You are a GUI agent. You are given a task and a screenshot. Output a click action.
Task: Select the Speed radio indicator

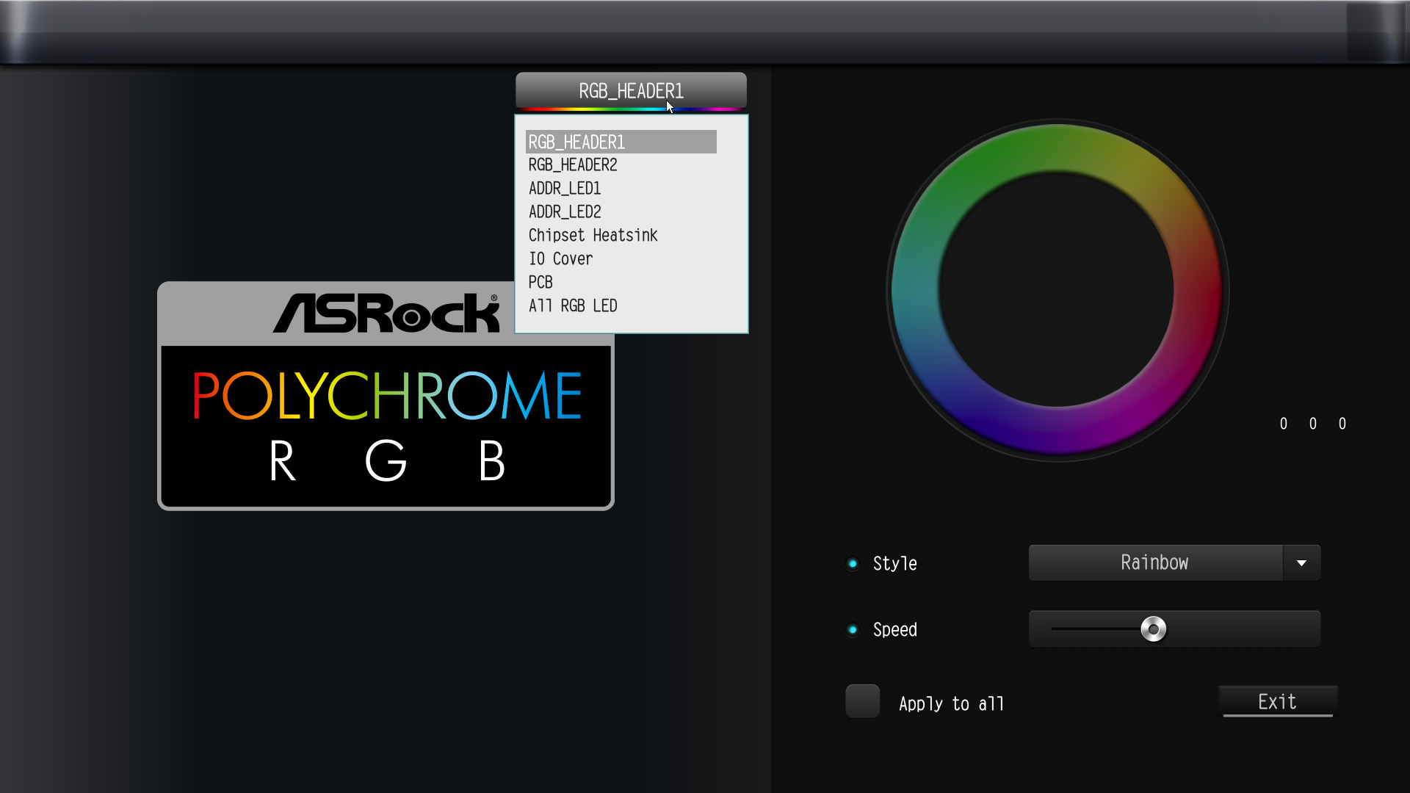853,629
